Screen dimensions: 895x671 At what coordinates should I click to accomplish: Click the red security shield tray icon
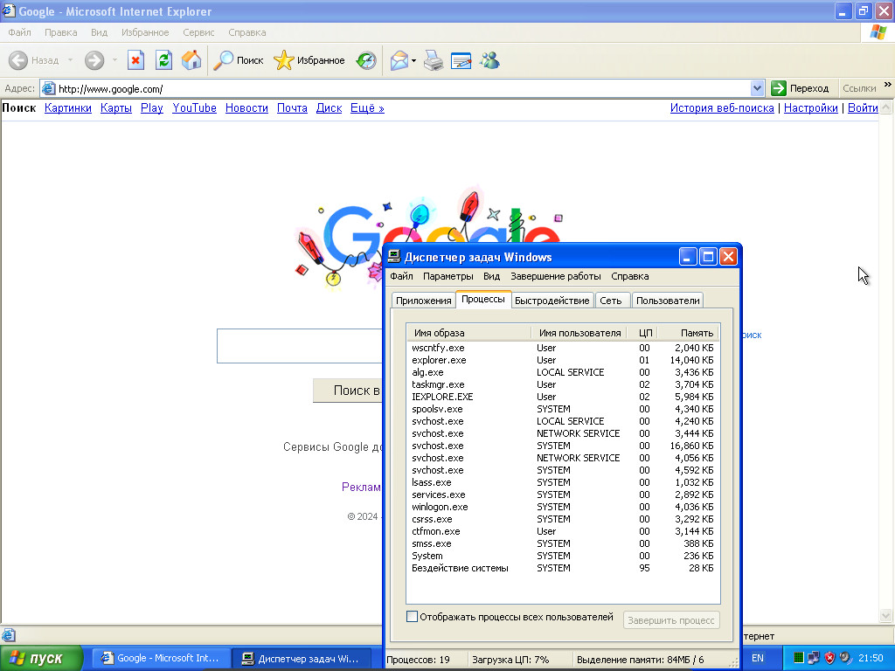830,658
